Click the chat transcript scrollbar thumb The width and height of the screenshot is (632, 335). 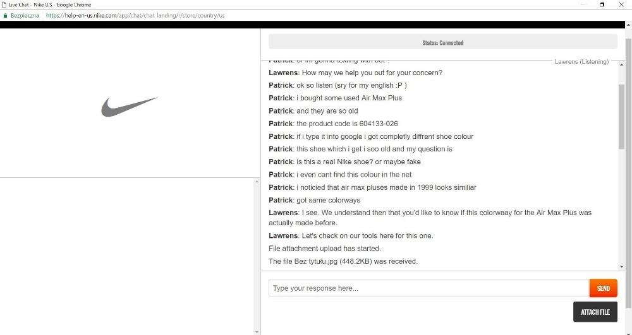pos(621,117)
